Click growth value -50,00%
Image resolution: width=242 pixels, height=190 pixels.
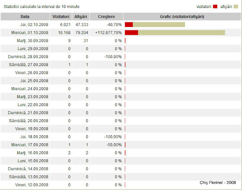click(x=114, y=145)
